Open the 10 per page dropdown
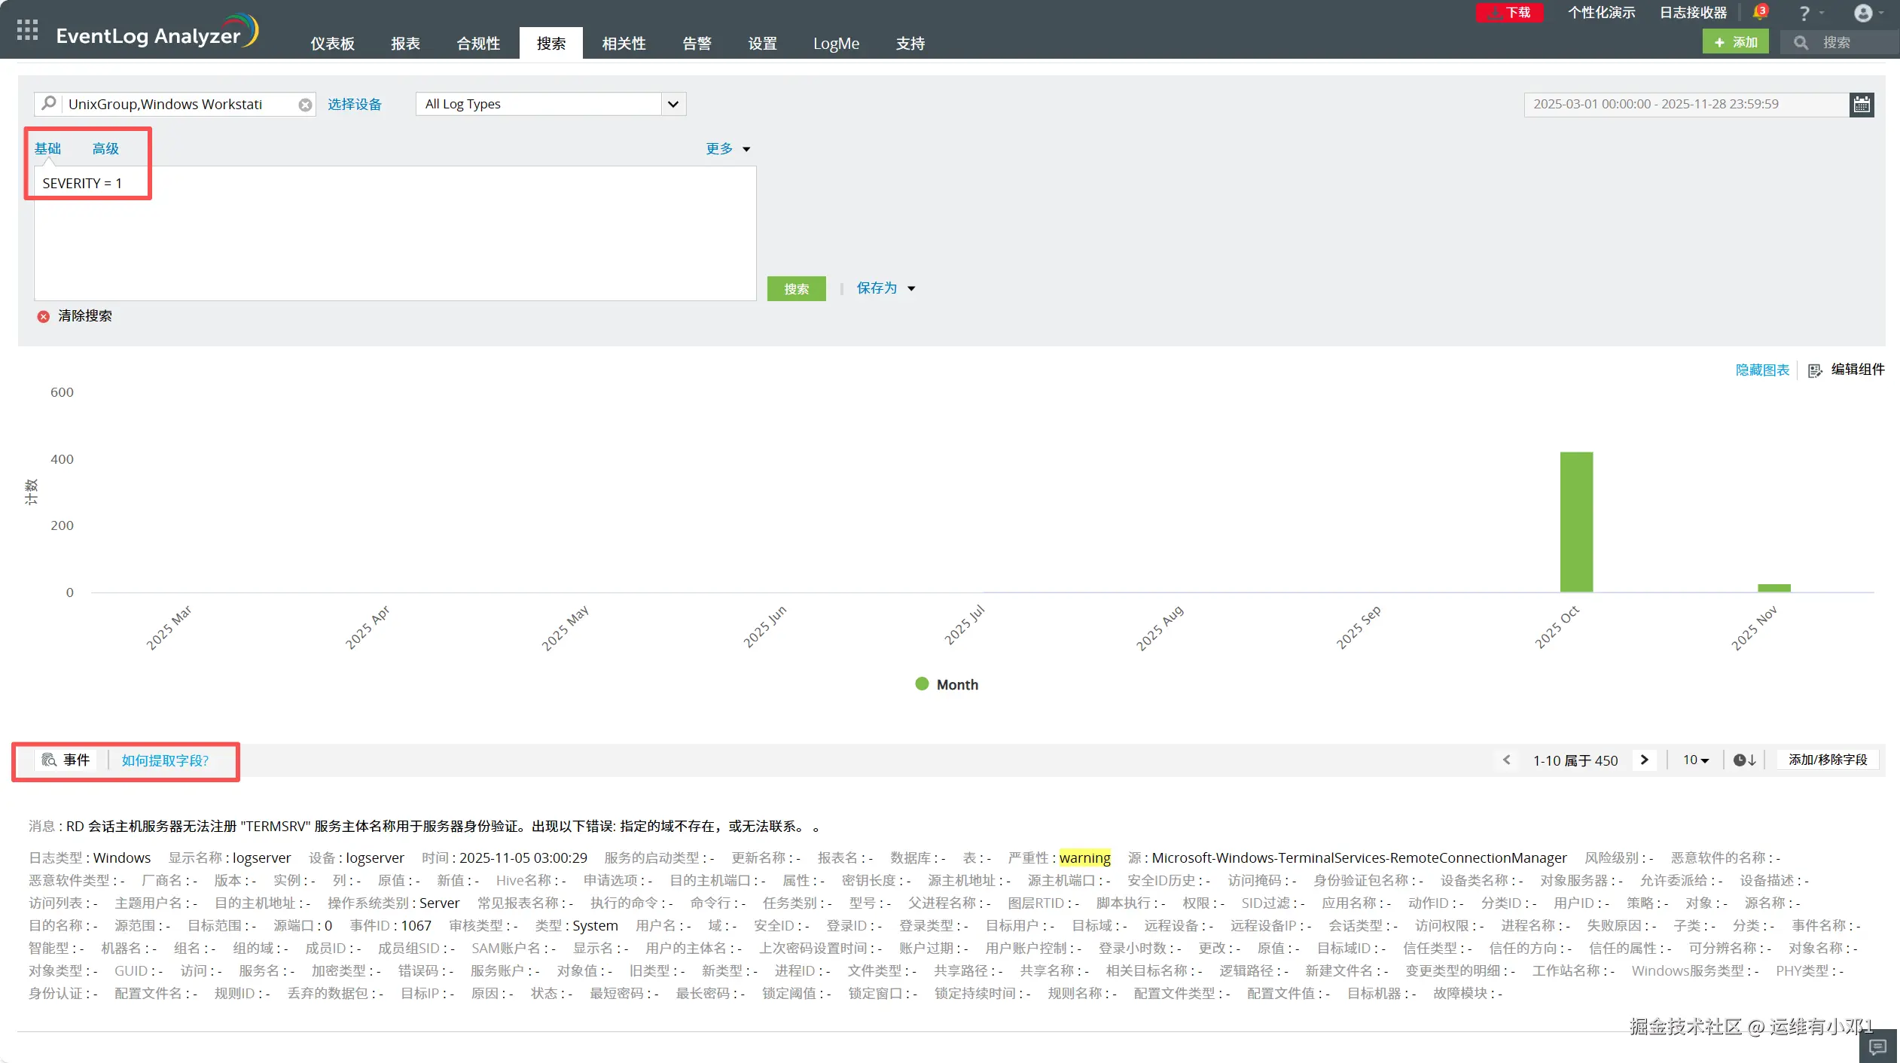Screen dimensions: 1900x1063 pyautogui.click(x=1695, y=760)
